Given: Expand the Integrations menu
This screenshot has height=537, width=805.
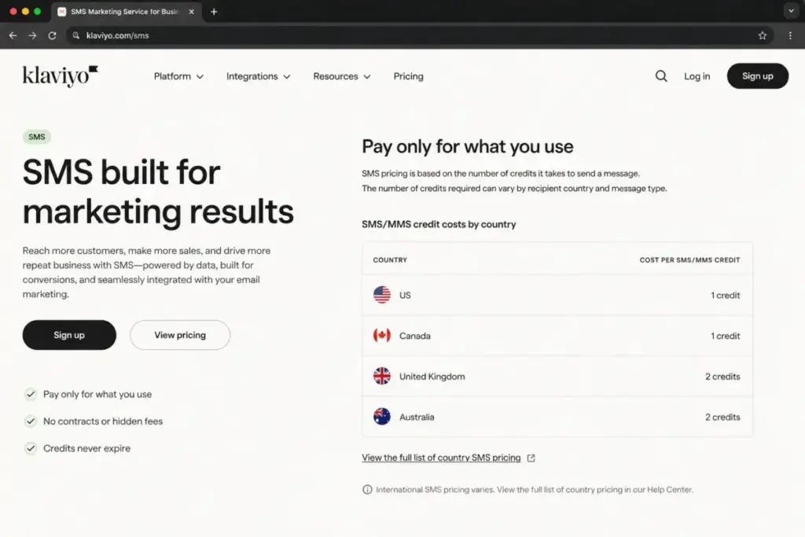Looking at the screenshot, I should [258, 76].
